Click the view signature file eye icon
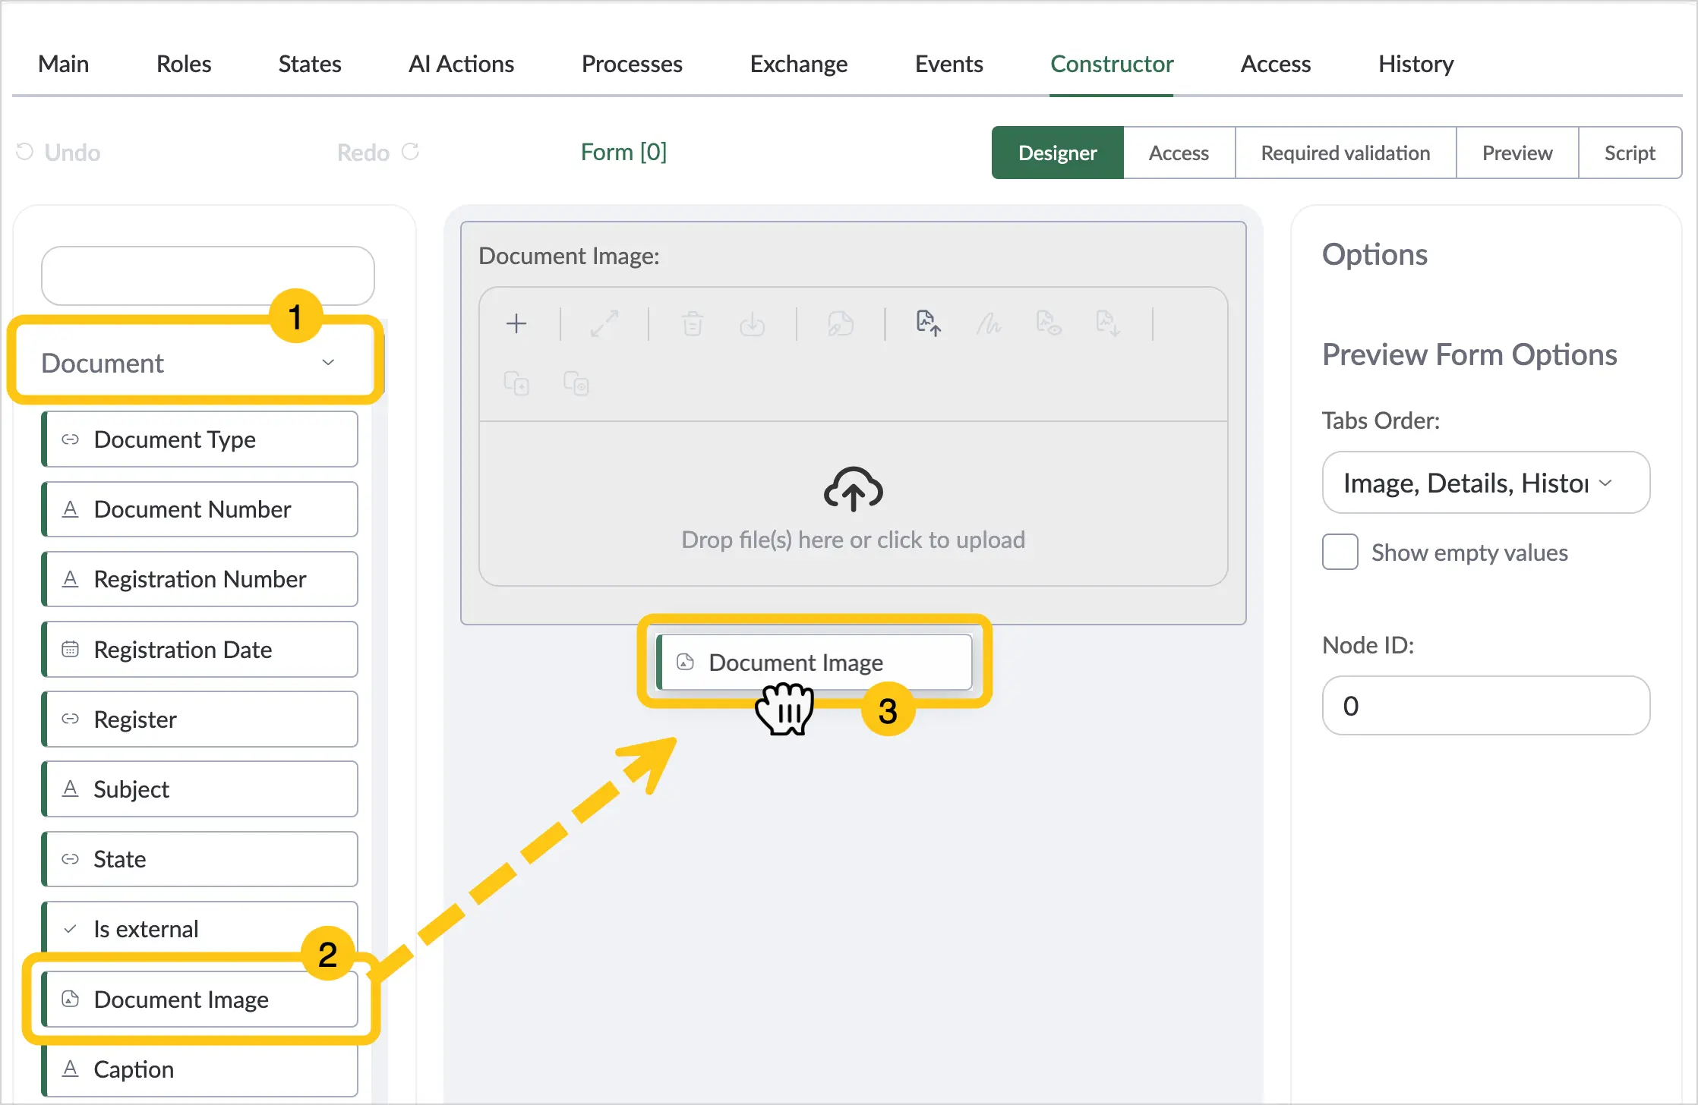Image resolution: width=1698 pixels, height=1105 pixels. pos(1048,323)
